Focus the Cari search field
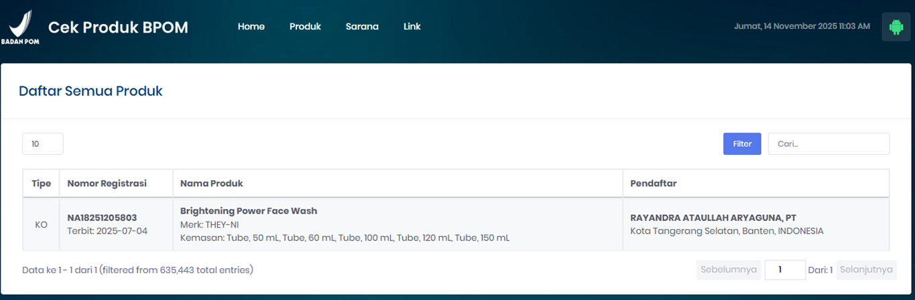This screenshot has height=300, width=915. 829,144
